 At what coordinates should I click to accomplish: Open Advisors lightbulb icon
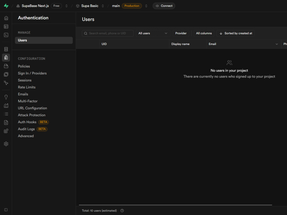coord(6,97)
